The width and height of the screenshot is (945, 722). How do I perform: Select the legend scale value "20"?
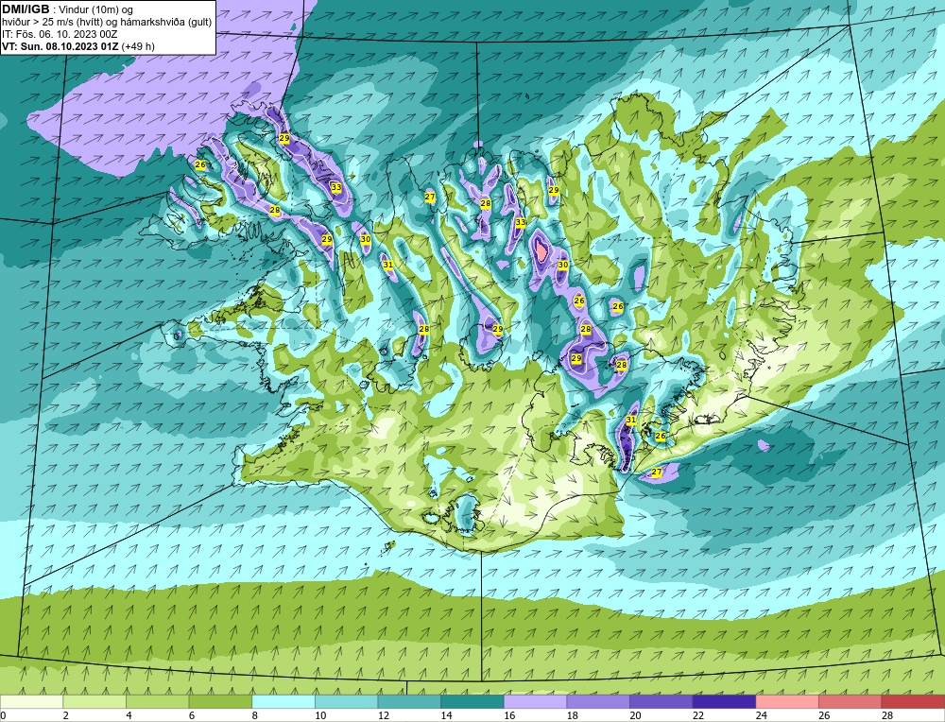[635, 716]
